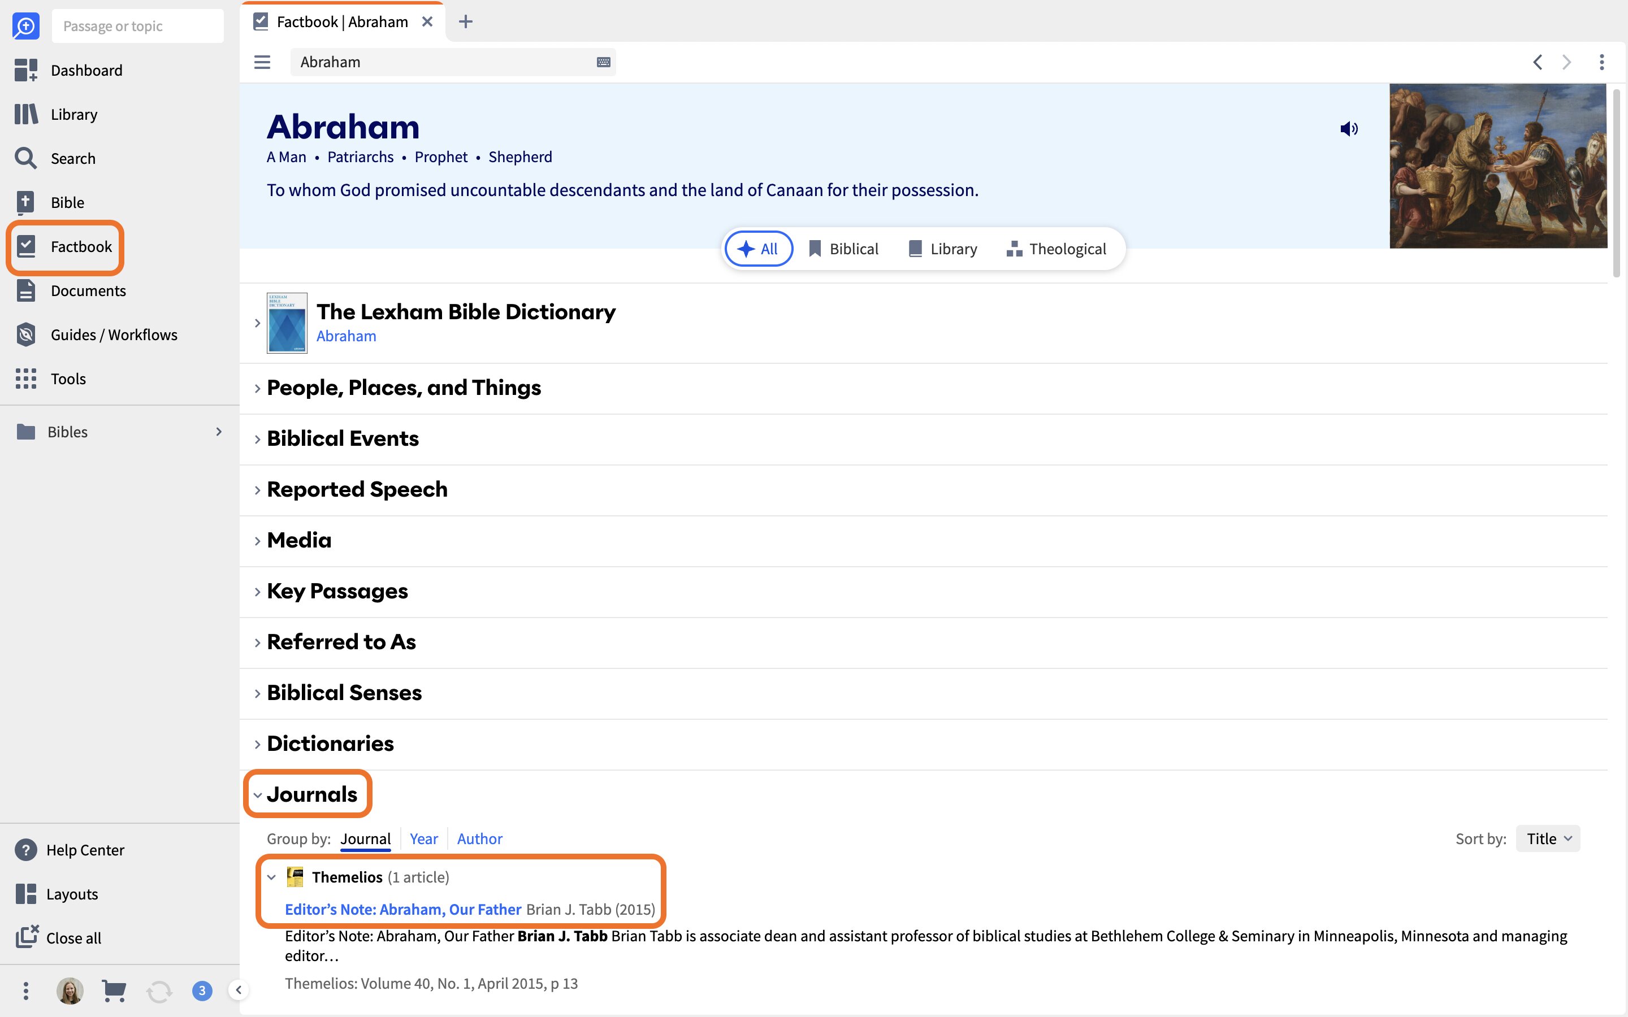Select the All filter
Image resolution: width=1628 pixels, height=1017 pixels.
(758, 249)
